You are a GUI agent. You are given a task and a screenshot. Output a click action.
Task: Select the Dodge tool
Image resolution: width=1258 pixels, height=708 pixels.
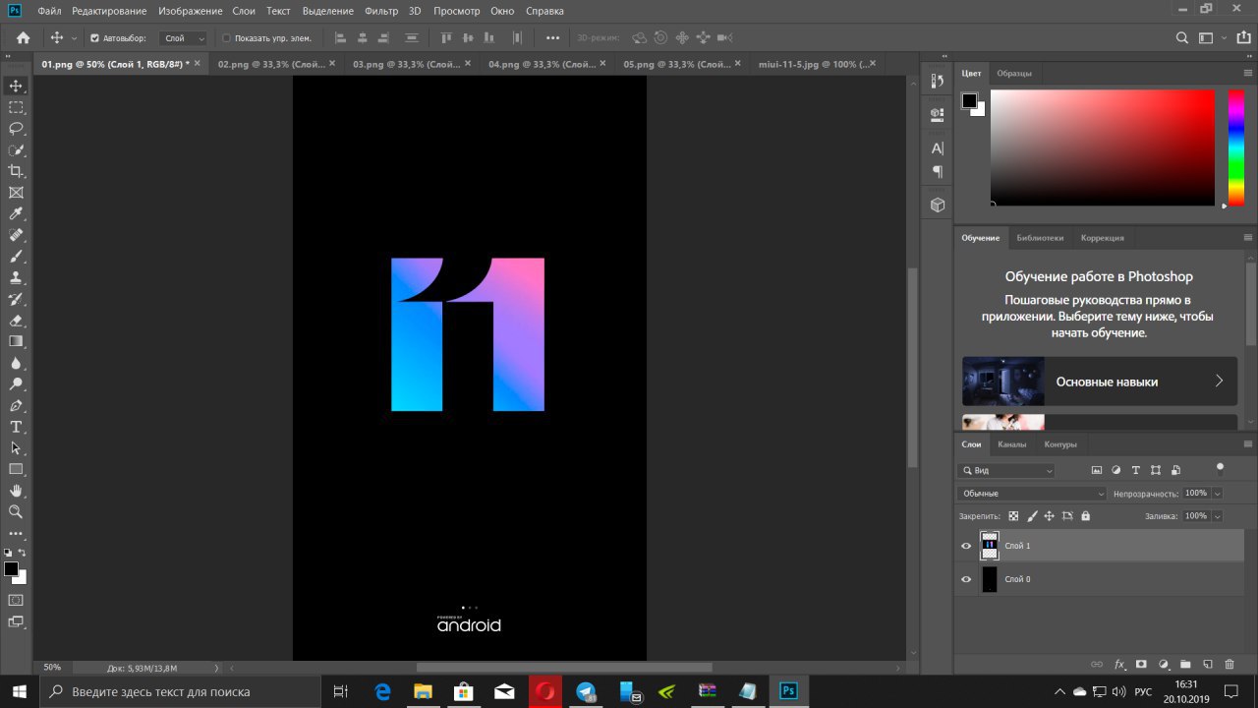(16, 383)
